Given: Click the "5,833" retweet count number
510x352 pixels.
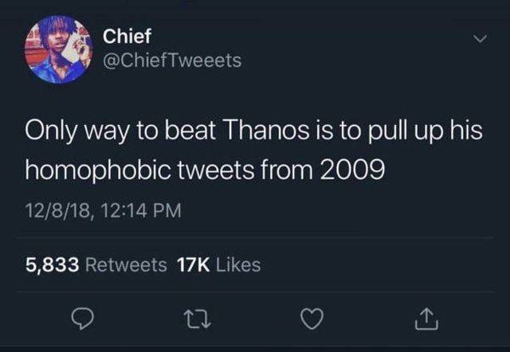Looking at the screenshot, I should tap(50, 265).
